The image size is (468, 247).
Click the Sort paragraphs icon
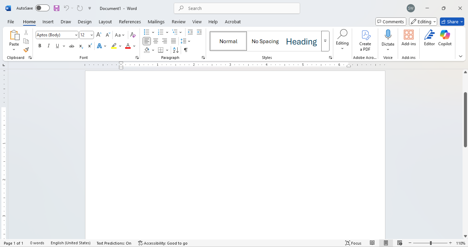176,50
